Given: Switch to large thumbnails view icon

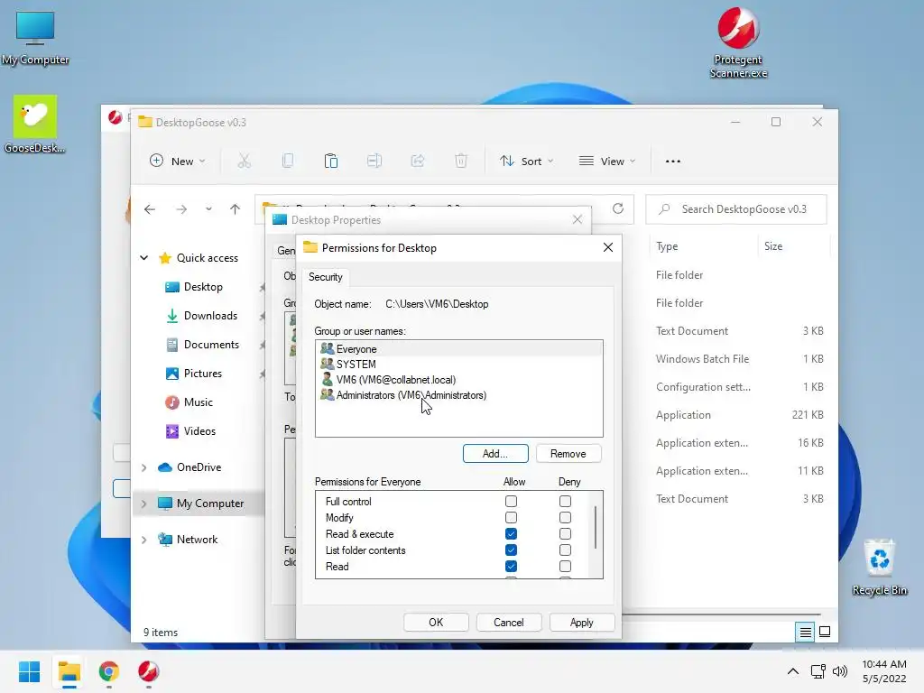Looking at the screenshot, I should point(825,633).
